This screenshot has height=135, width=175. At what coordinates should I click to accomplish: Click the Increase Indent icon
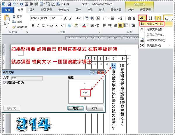pyautogui.click(x=134, y=18)
